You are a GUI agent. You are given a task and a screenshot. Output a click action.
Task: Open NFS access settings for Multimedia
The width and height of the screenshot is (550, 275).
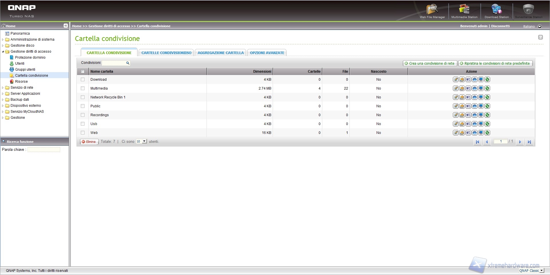pos(468,88)
